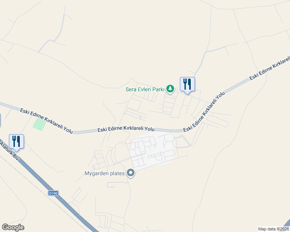Image resolution: width=290 pixels, height=232 pixels.
Task: Select the light gray neighborhood above Mygarden plates
Action: pyautogui.click(x=153, y=150)
